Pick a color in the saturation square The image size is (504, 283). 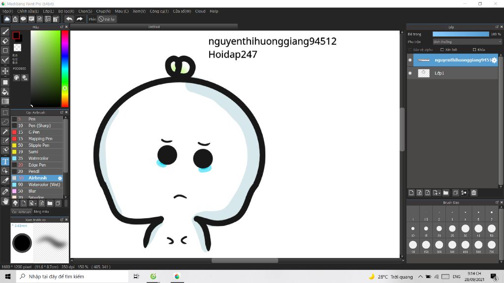(x=45, y=69)
